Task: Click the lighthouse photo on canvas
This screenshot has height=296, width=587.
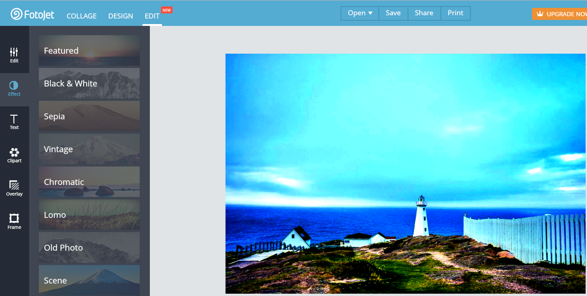Action: tap(405, 173)
